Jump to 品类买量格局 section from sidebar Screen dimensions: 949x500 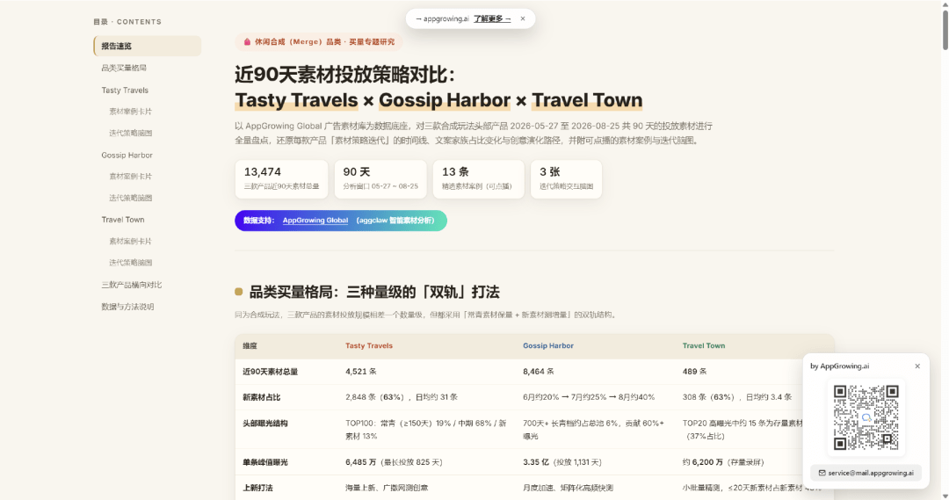[x=124, y=68]
